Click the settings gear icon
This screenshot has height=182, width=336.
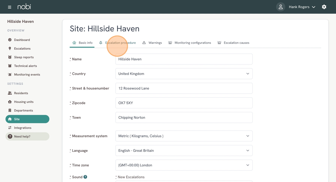click(x=324, y=7)
